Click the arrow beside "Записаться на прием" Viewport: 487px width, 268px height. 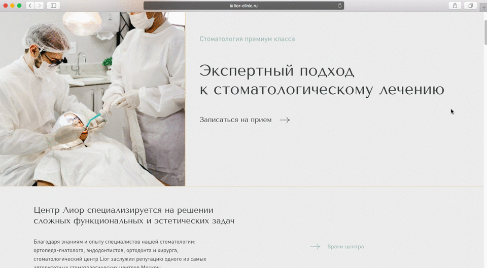click(x=285, y=120)
